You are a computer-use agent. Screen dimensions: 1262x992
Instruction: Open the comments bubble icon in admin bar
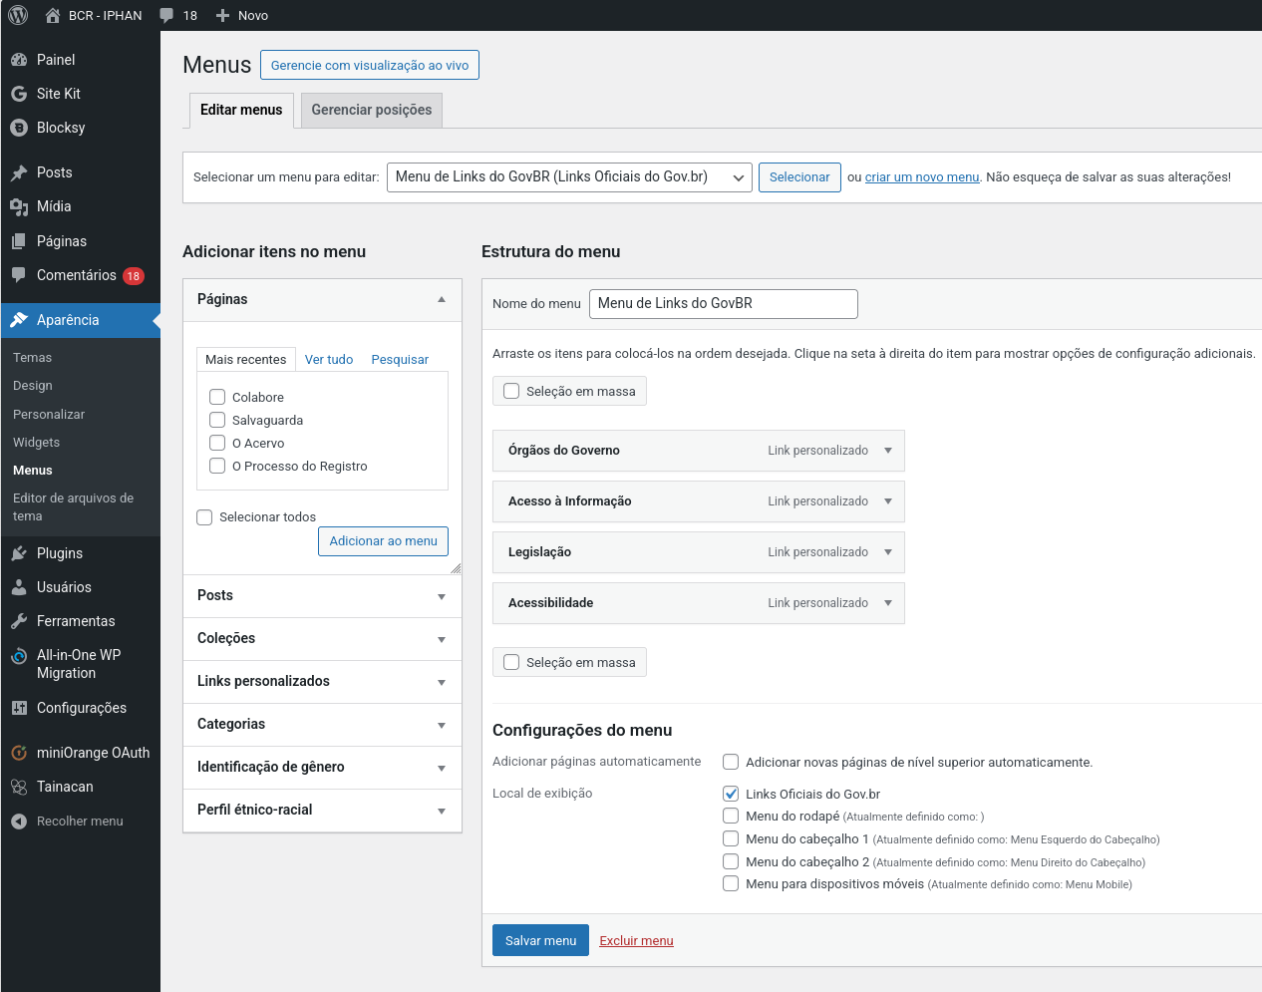point(166,15)
